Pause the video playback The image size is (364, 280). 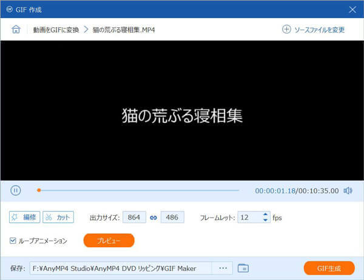tap(16, 190)
